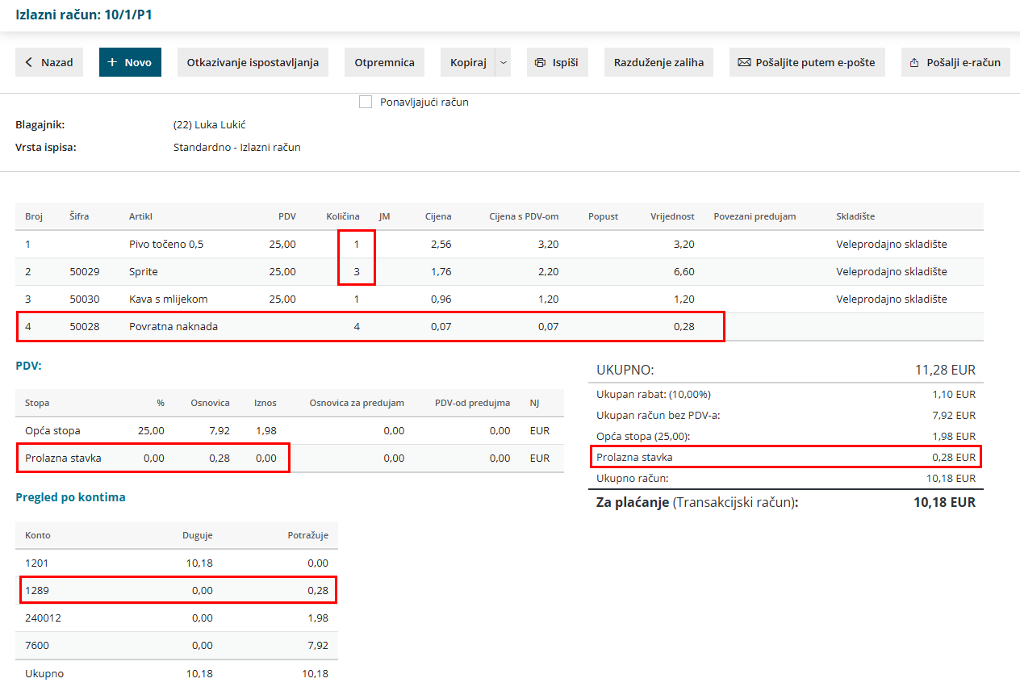Click value 6,60 in the Sprite row

pos(684,271)
